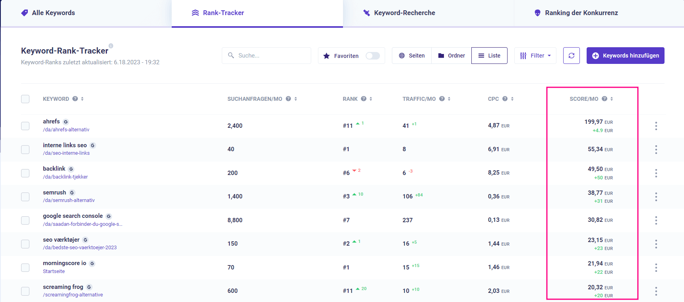Open the Startseite link
Screen dimensions: 684x302
click(54, 271)
